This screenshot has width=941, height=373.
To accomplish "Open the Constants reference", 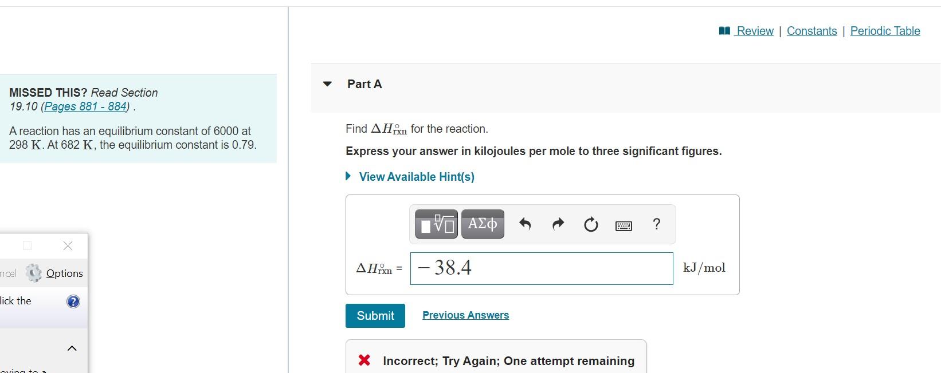I will pos(811,31).
